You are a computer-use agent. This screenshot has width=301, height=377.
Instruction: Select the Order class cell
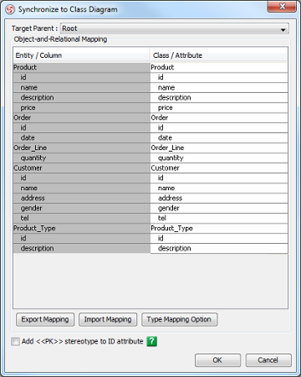coord(219,118)
